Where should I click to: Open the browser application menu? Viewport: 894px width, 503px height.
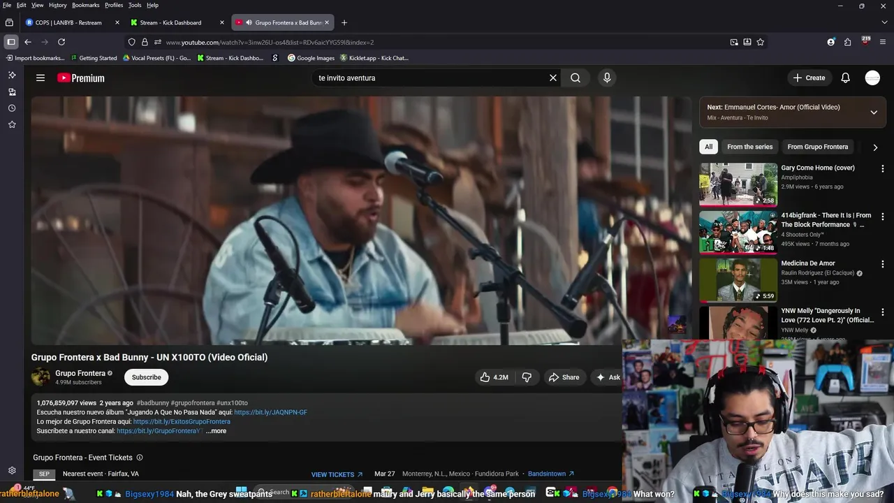[x=884, y=42]
